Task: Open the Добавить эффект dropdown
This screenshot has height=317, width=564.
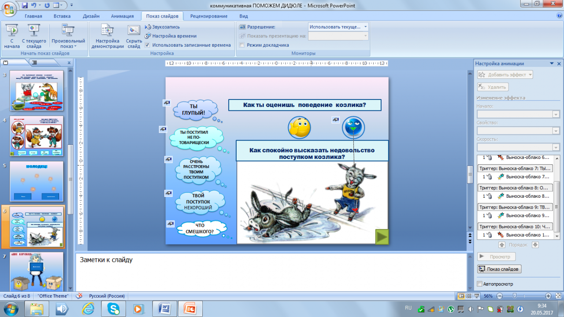Action: click(x=505, y=75)
